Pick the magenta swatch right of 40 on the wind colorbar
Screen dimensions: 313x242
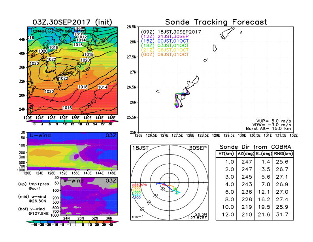(115, 221)
